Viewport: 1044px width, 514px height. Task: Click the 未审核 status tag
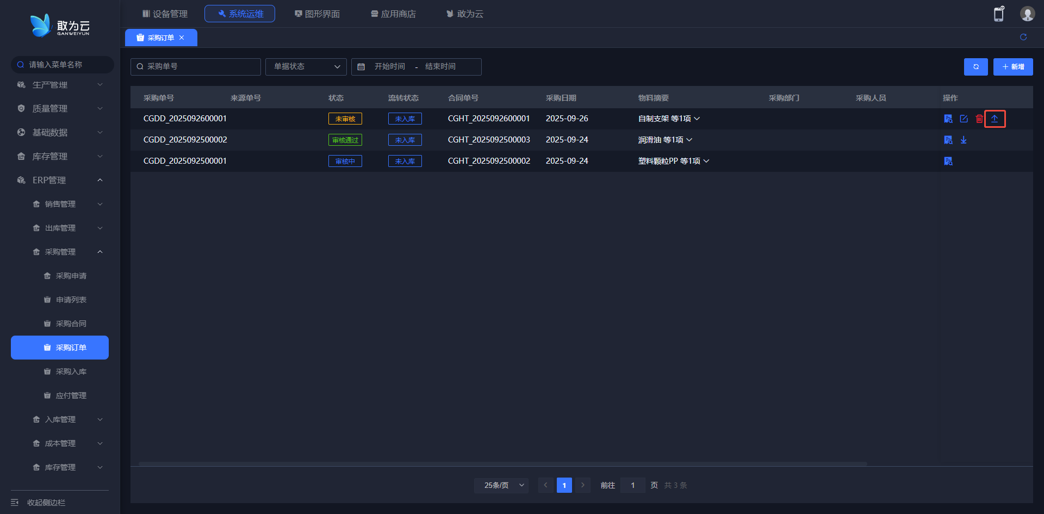tap(345, 119)
